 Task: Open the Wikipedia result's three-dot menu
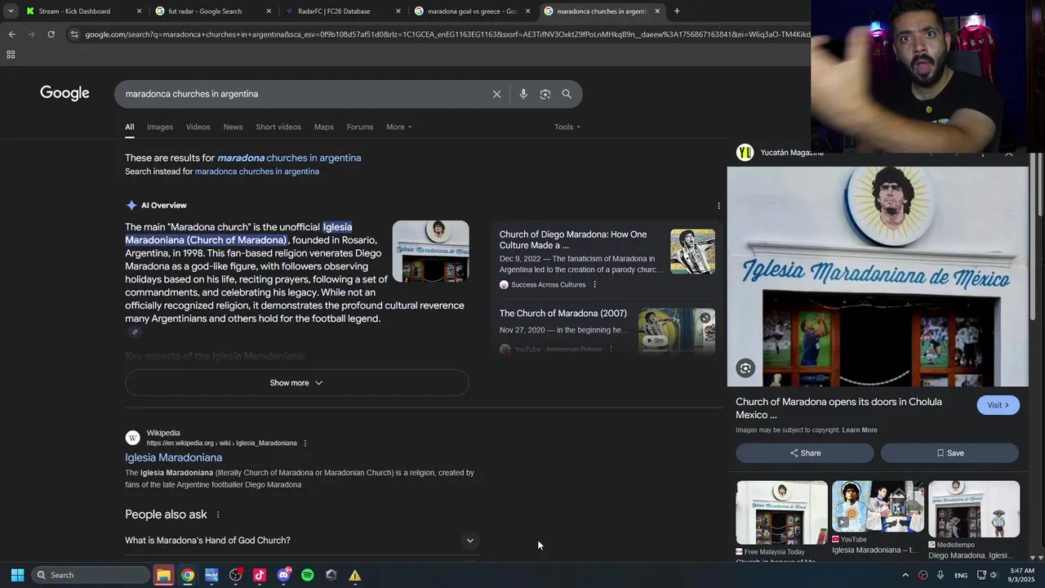point(305,443)
